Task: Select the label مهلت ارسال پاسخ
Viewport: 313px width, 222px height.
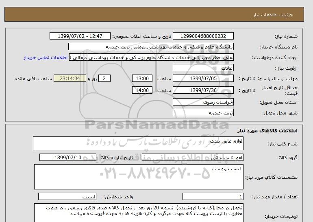Action: click(278, 79)
